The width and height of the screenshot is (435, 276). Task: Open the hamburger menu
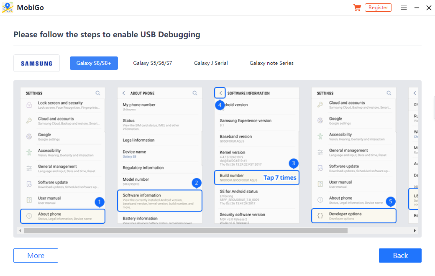click(403, 8)
